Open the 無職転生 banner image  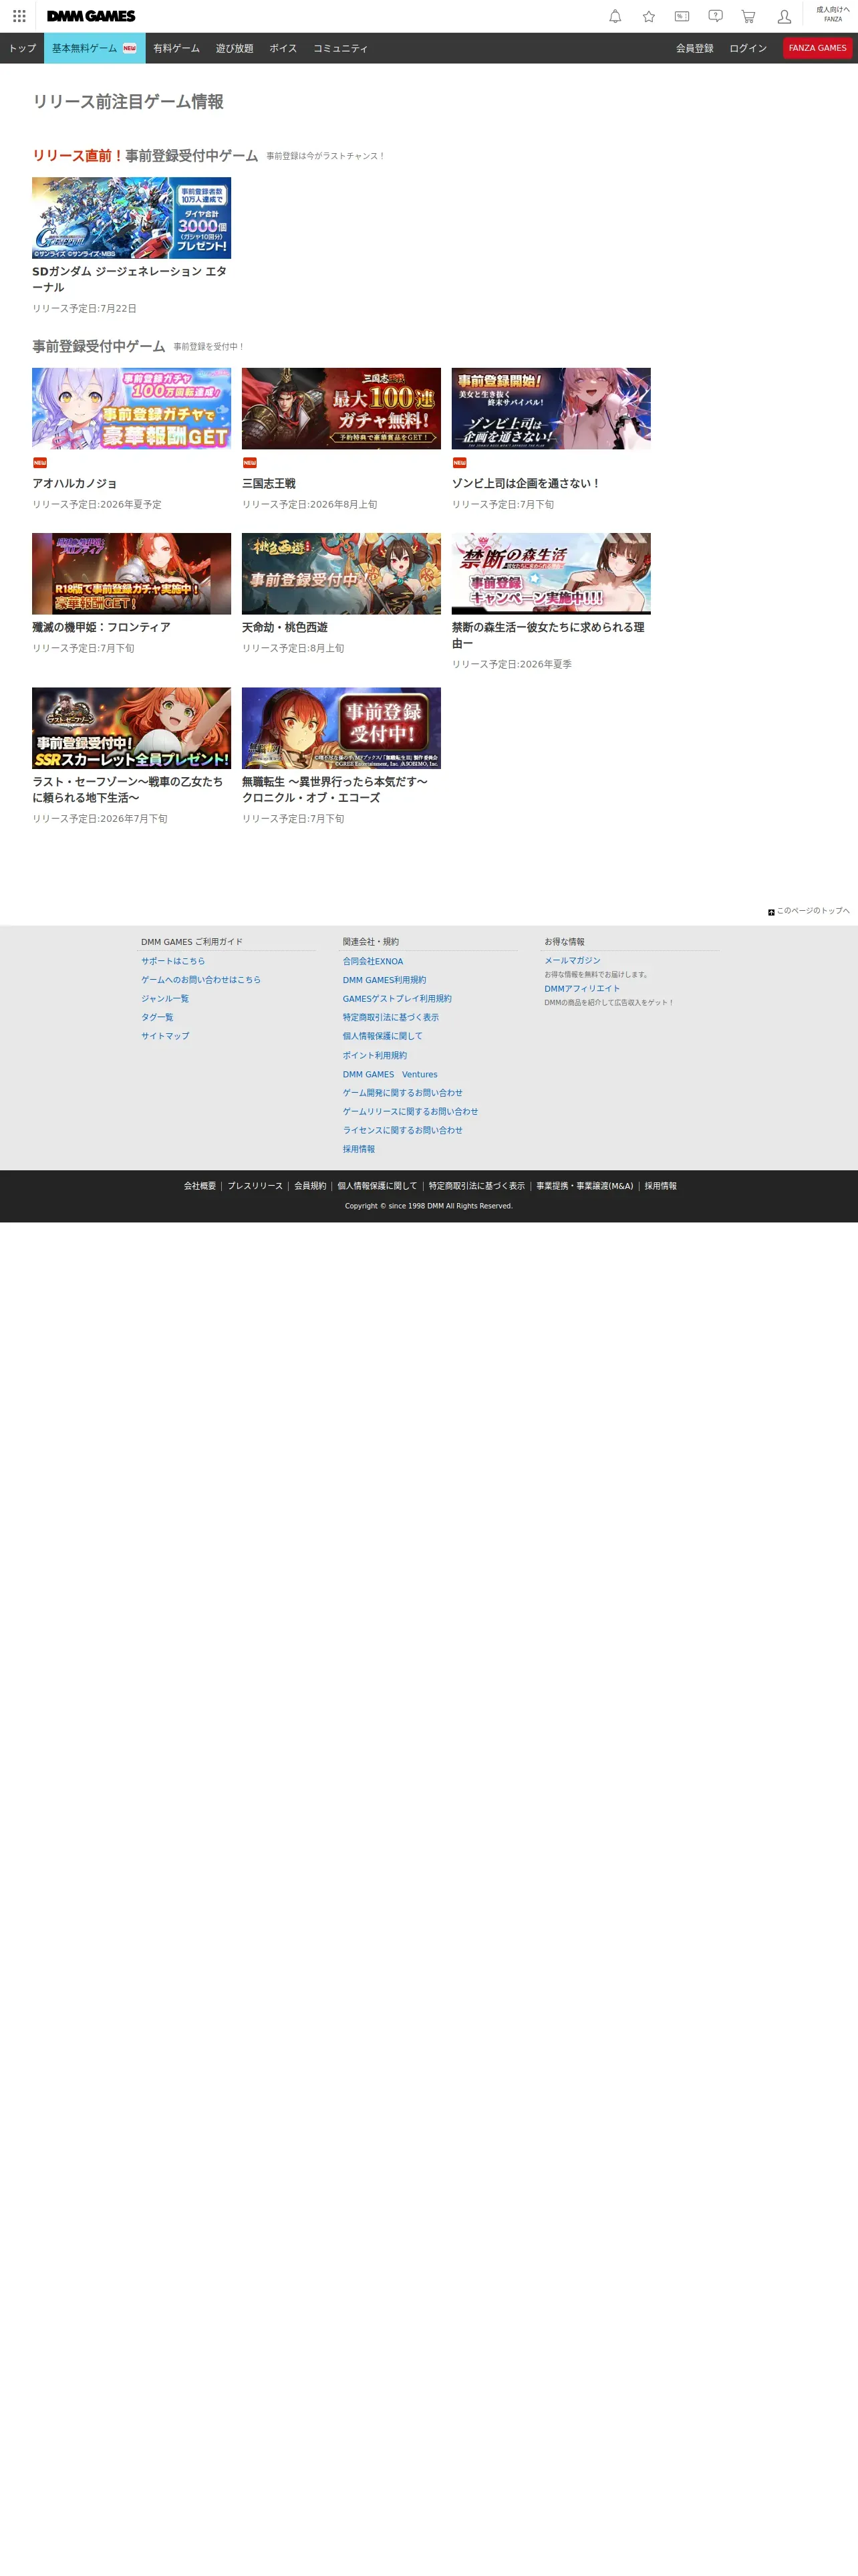coord(341,728)
